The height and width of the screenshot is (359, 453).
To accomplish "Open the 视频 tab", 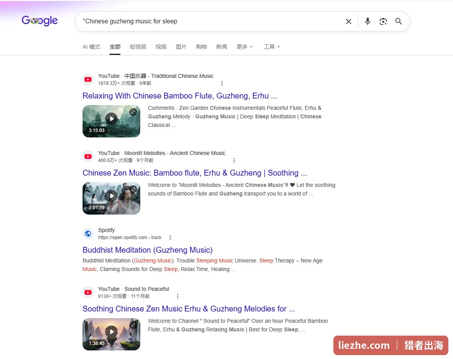I will tap(161, 47).
